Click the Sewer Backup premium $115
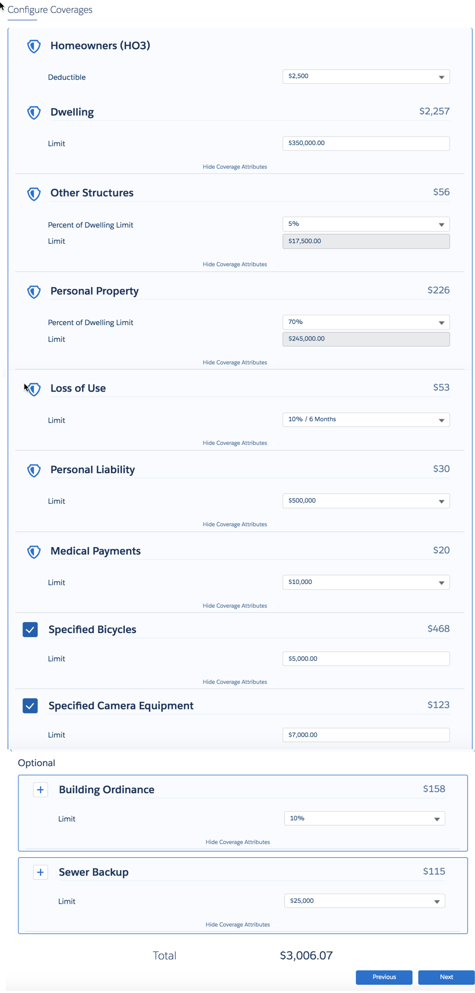 pos(434,872)
